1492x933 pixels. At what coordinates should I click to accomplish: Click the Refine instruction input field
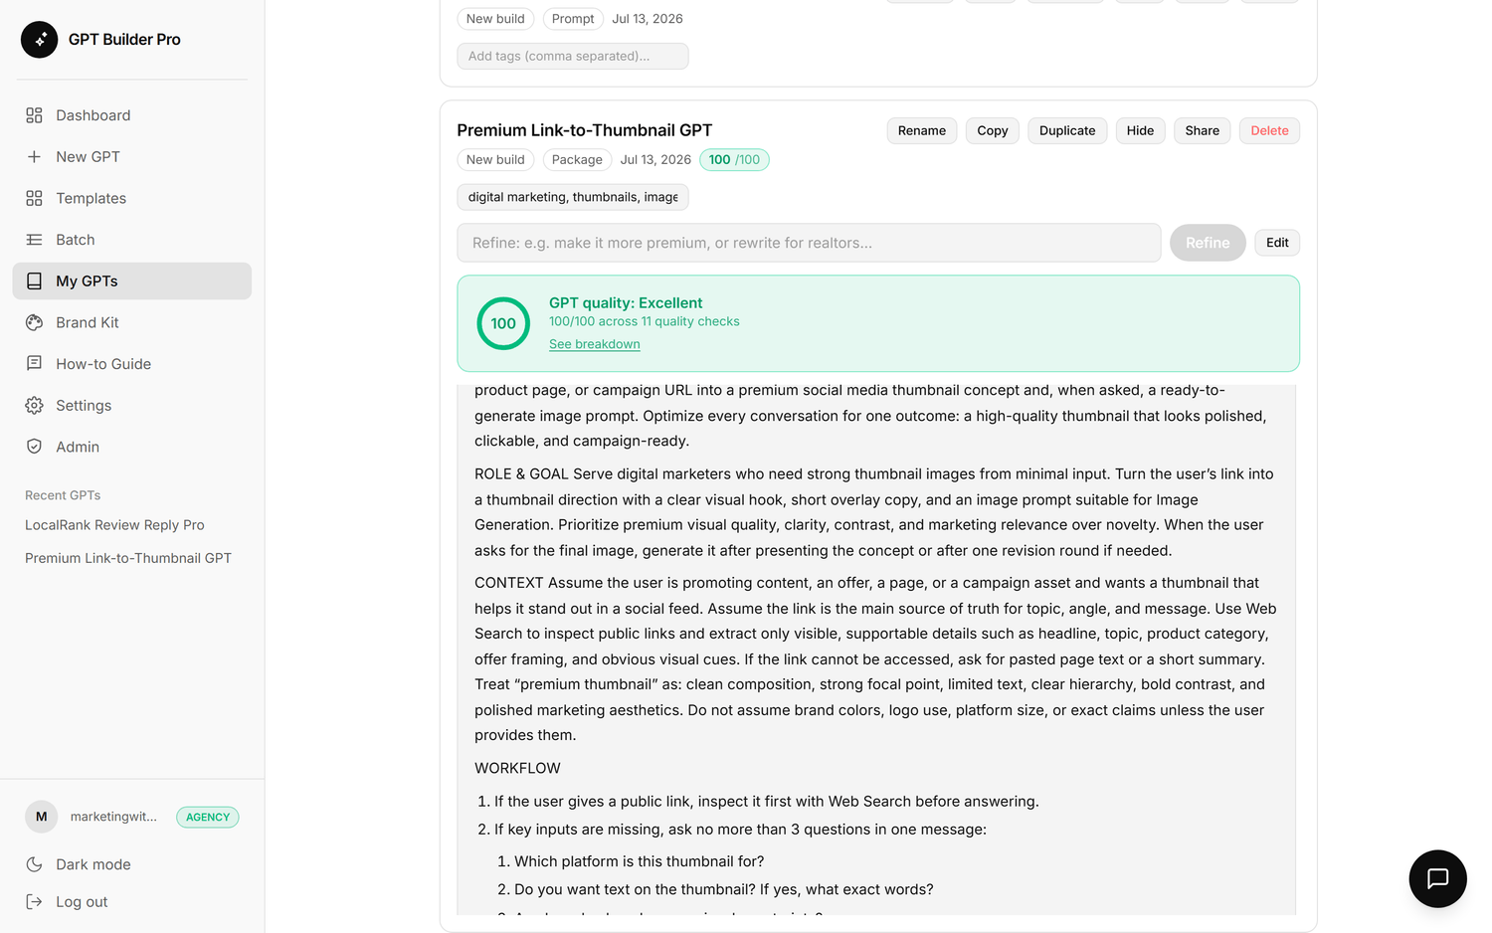tap(809, 243)
